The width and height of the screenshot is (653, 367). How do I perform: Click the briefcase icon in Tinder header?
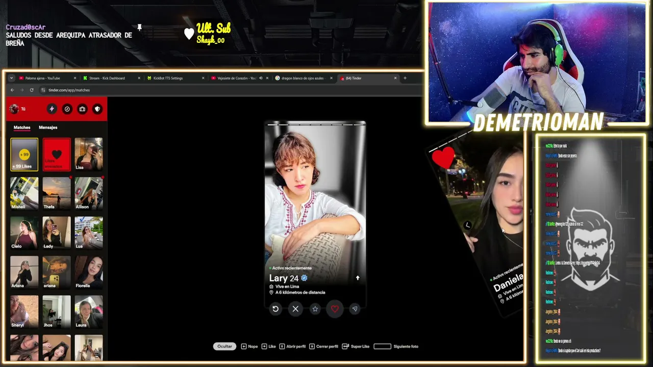point(82,109)
